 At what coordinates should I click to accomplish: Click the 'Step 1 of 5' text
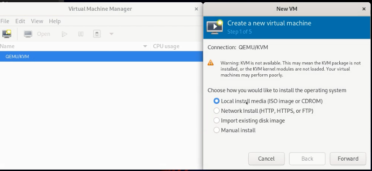click(239, 31)
